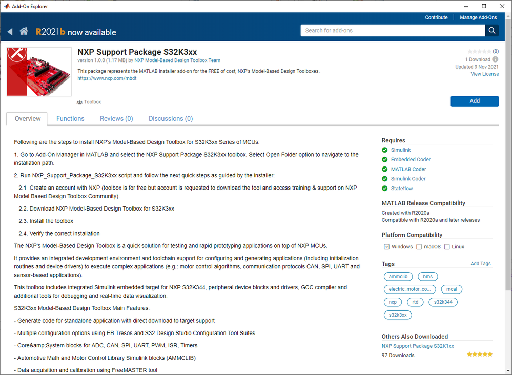Screen dimensions: 512x375
Task: Open the Stateflow requirement link
Action: (402, 189)
